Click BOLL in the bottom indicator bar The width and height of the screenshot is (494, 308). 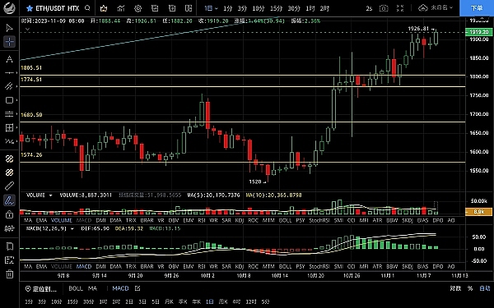76,288
